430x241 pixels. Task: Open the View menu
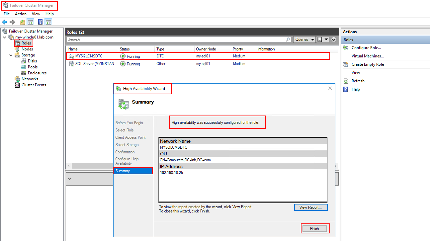36,14
